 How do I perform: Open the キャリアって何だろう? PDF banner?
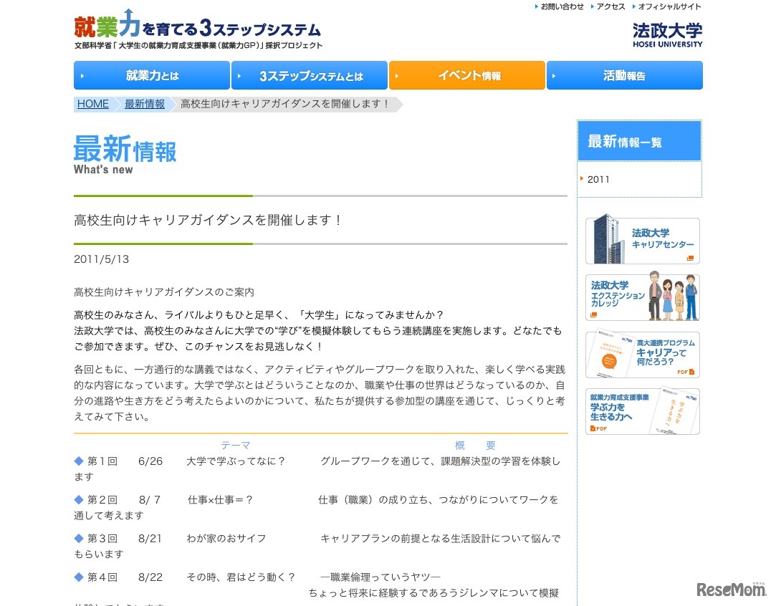coord(642,355)
